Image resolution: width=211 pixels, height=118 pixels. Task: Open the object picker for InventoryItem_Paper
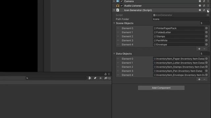[206, 59]
